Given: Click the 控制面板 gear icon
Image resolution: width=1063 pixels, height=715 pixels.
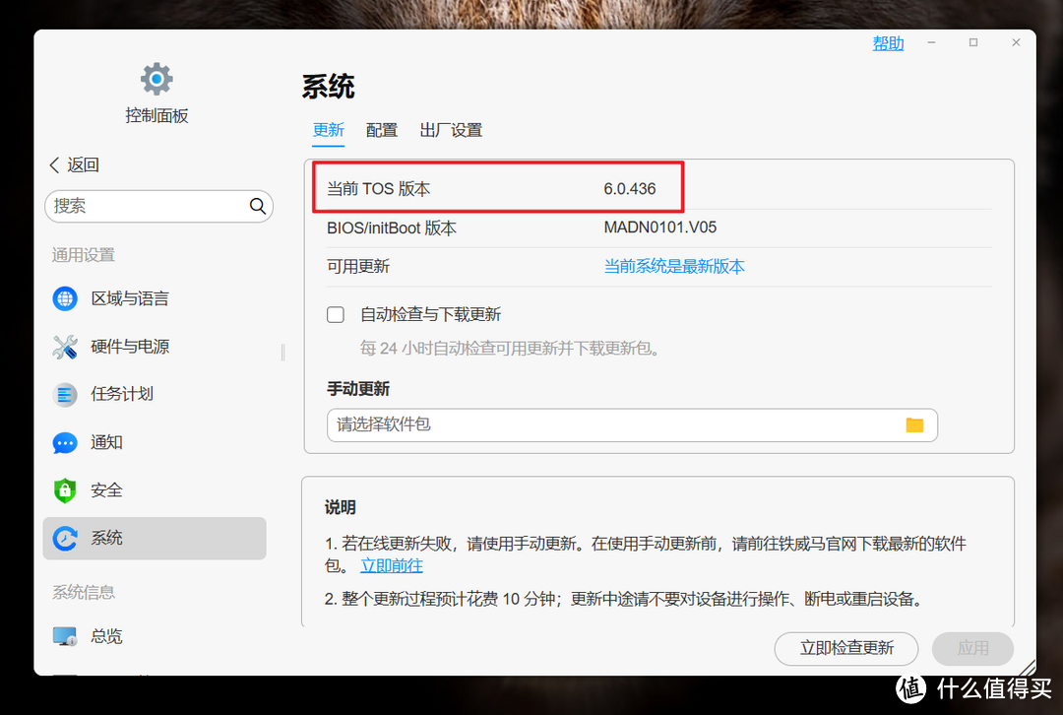Looking at the screenshot, I should point(156,78).
